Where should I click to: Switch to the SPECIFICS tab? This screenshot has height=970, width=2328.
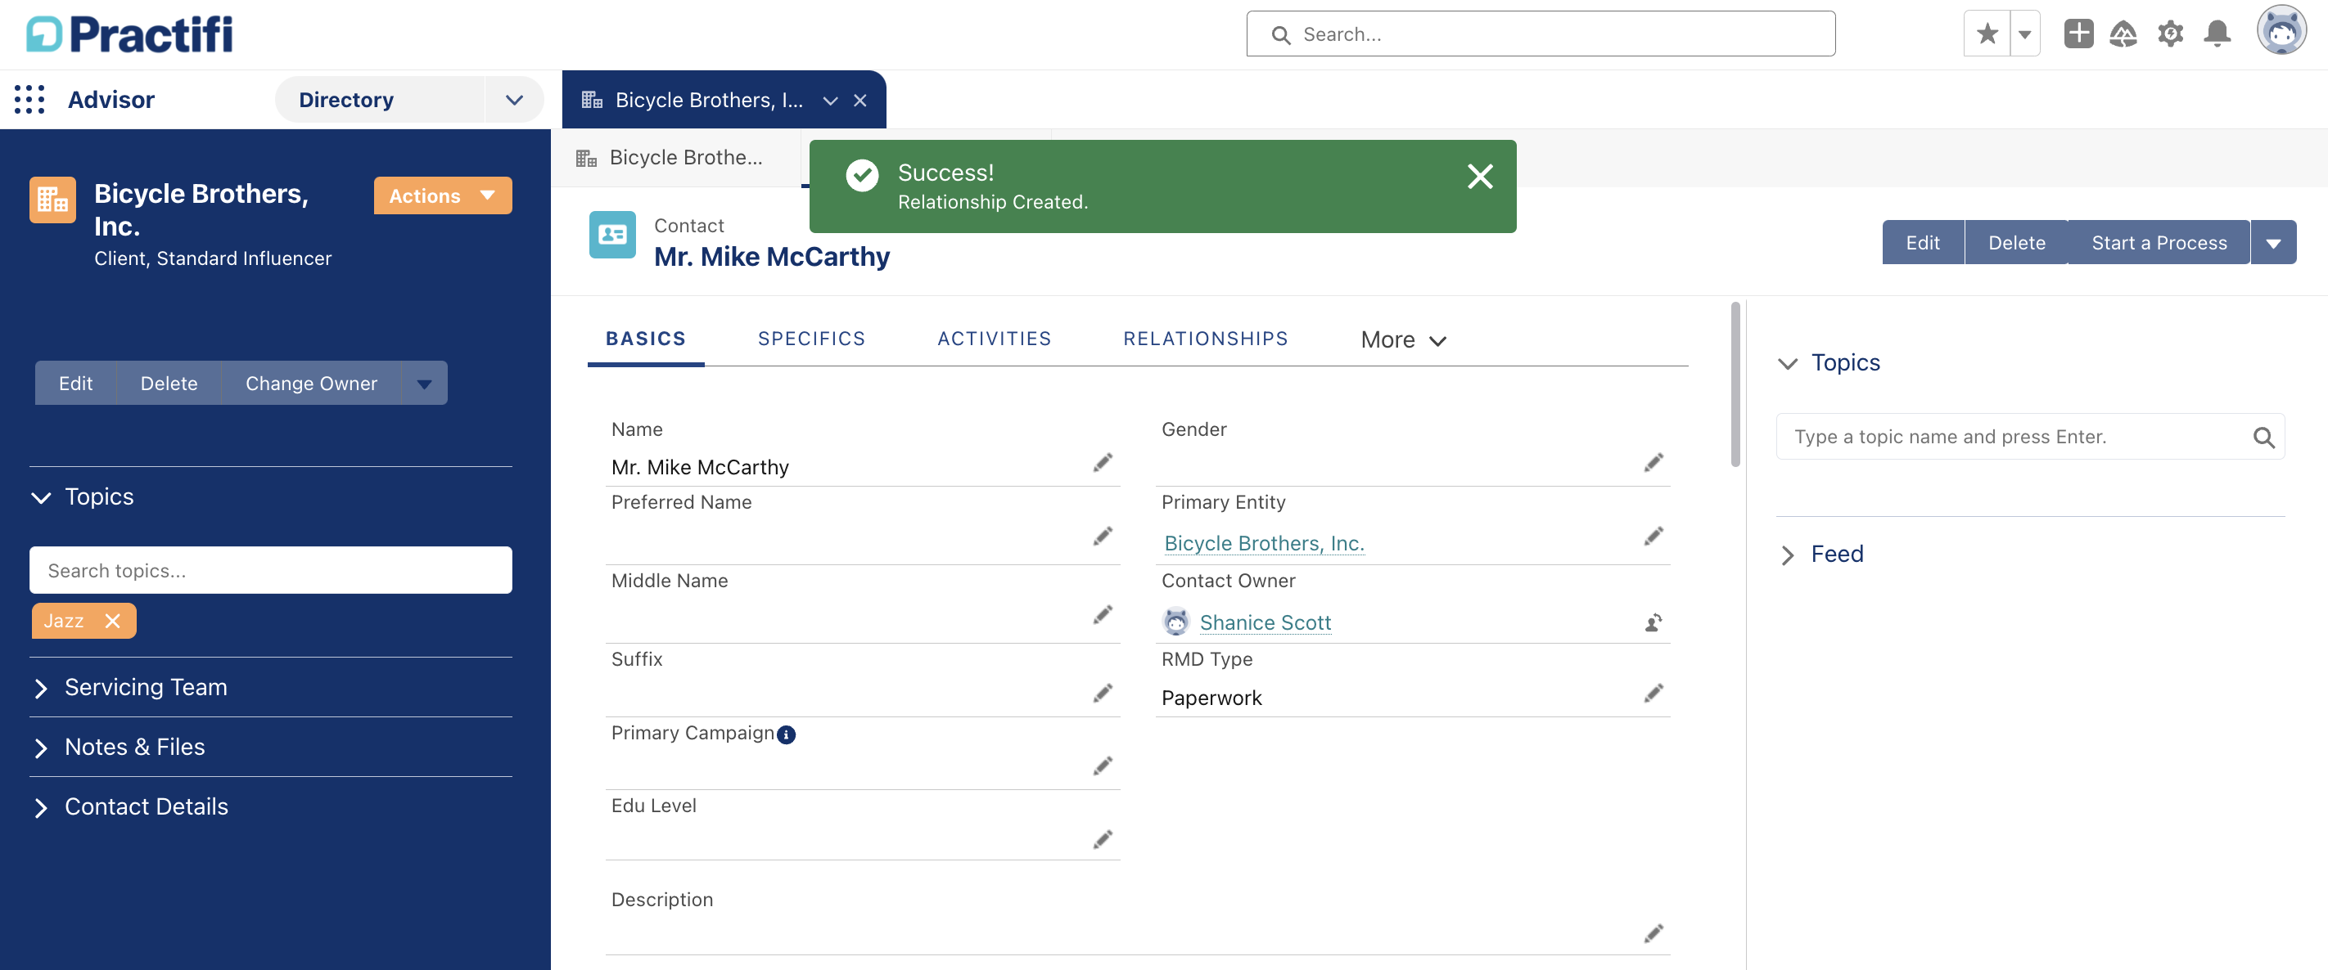pyautogui.click(x=810, y=339)
